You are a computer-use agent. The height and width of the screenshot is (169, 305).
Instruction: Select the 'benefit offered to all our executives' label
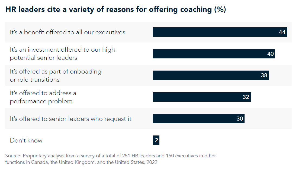pos(68,32)
